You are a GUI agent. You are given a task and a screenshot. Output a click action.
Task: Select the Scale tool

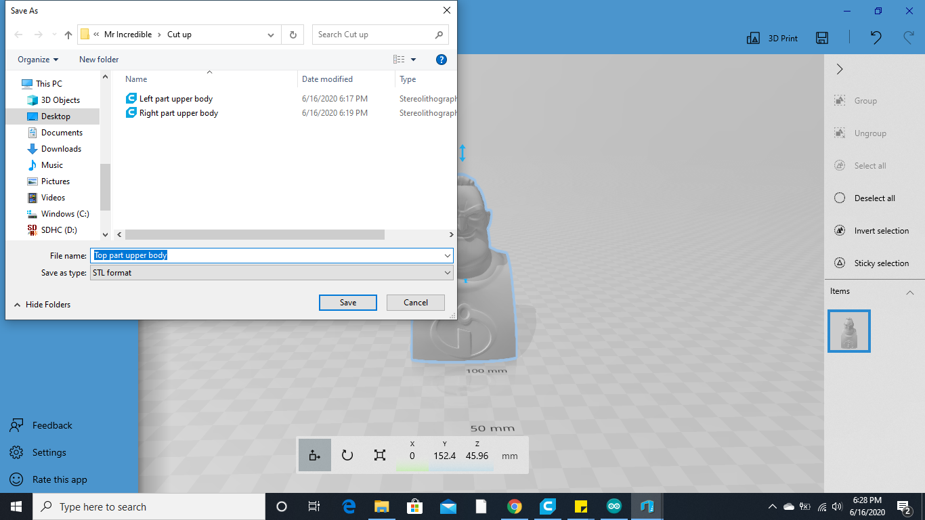[x=380, y=454]
